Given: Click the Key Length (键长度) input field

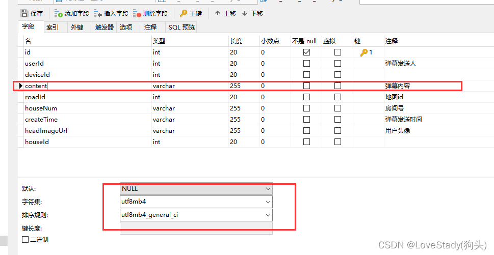Looking at the screenshot, I should 196,228.
